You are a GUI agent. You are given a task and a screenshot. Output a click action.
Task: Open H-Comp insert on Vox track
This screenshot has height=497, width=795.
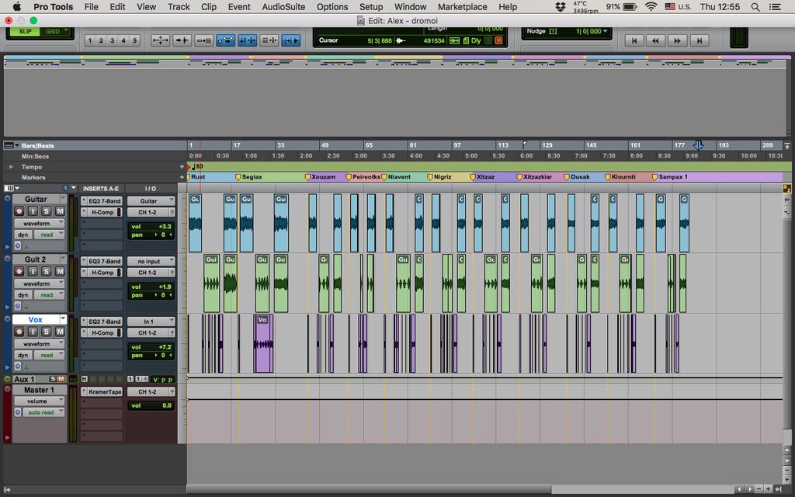(102, 332)
